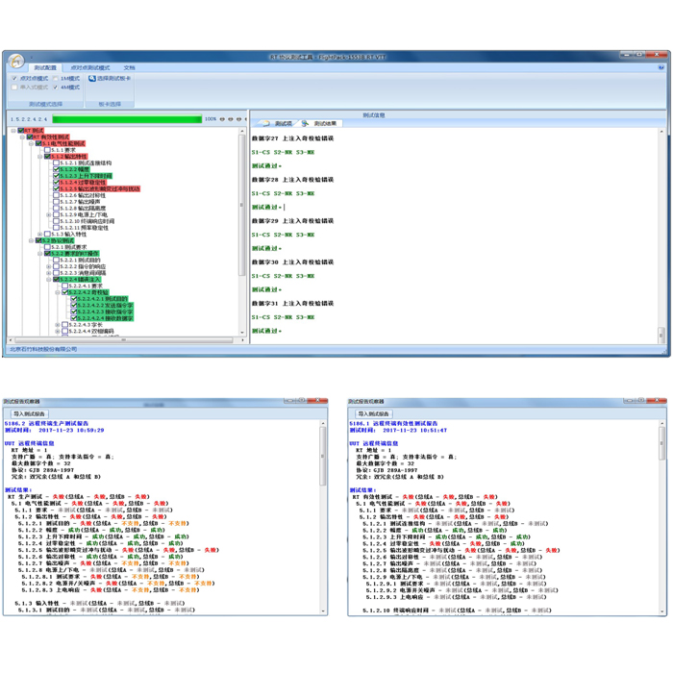Check the 5.2.1 测试要求 checkbox
This screenshot has width=673, height=673.
point(48,247)
